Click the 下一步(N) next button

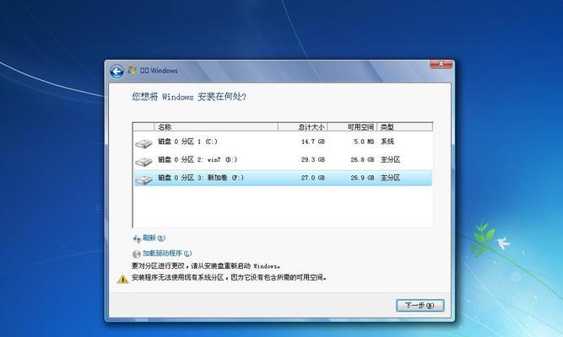[x=420, y=306]
